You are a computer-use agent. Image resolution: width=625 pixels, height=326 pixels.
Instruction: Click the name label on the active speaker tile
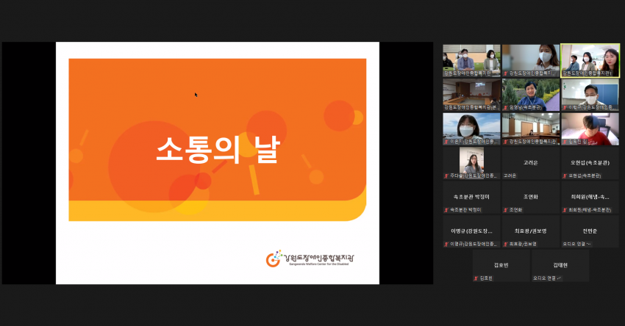click(x=587, y=73)
